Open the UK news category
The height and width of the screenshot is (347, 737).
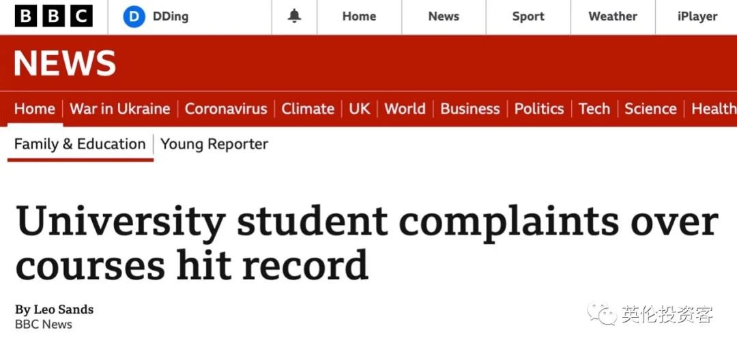[x=360, y=109]
